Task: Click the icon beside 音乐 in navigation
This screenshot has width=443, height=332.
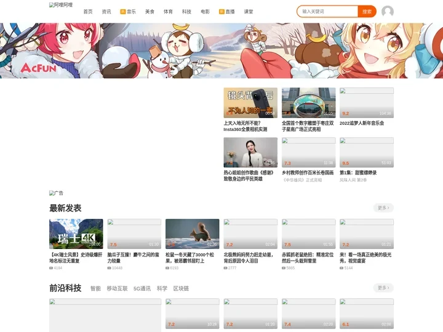Action: 123,12
